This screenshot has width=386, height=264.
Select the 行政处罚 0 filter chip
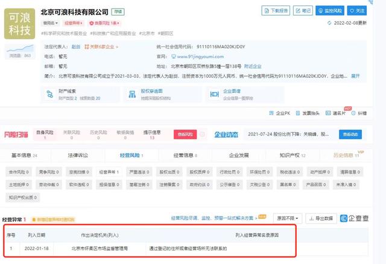click(x=229, y=172)
